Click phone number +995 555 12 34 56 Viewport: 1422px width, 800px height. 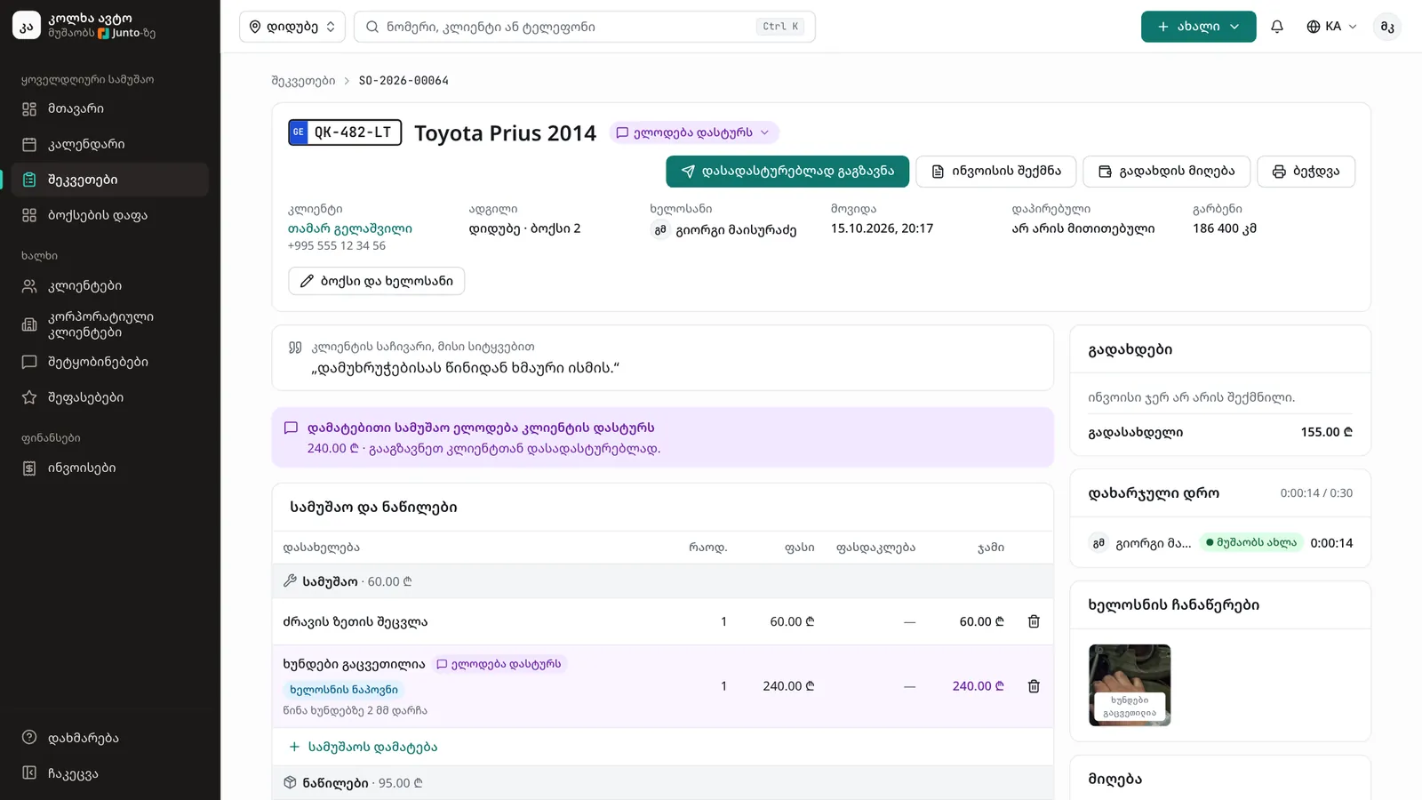[337, 246]
